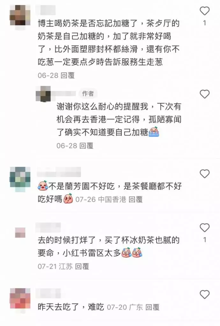Like the author's reply thanking the commenter
This screenshot has height=326, width=220.
(x=204, y=94)
